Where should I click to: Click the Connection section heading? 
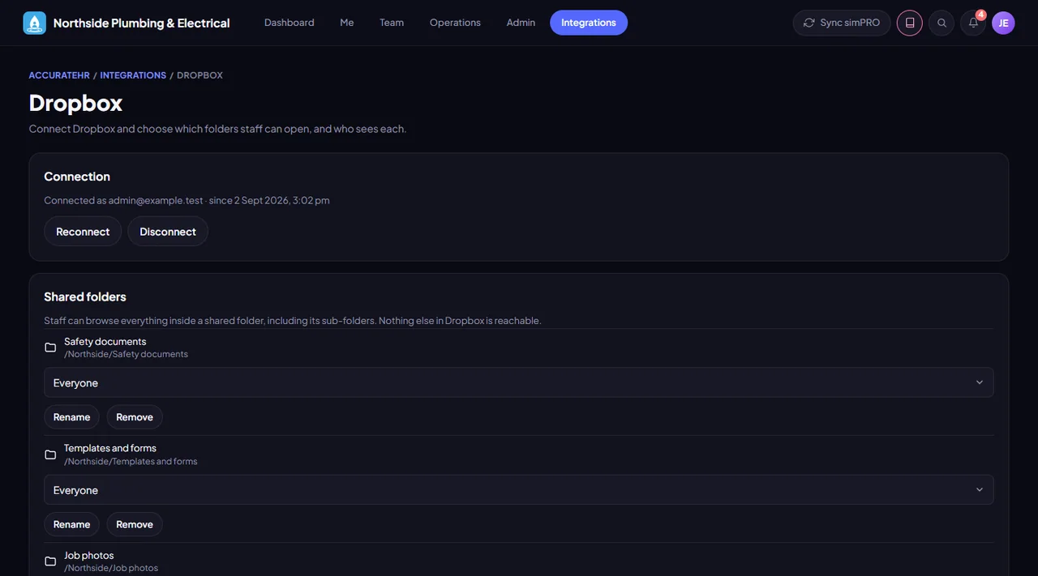tap(77, 177)
